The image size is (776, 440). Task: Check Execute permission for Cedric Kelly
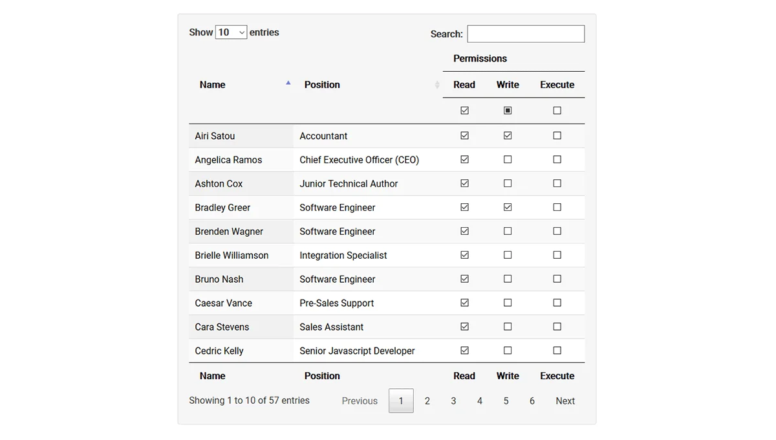557,350
